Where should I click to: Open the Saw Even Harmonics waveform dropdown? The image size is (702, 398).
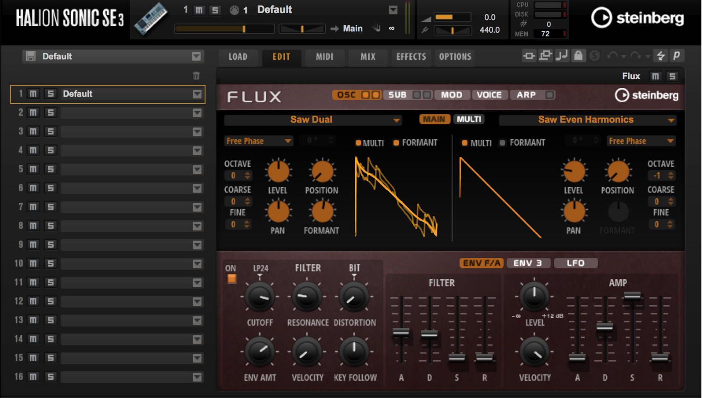587,120
